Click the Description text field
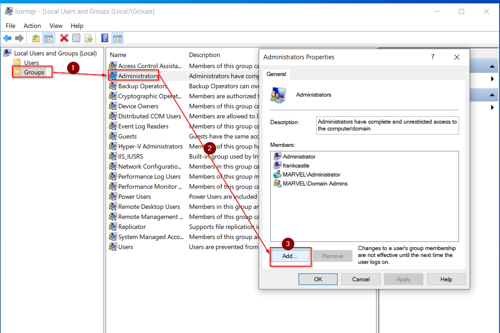The width and height of the screenshot is (500, 333). [388, 125]
